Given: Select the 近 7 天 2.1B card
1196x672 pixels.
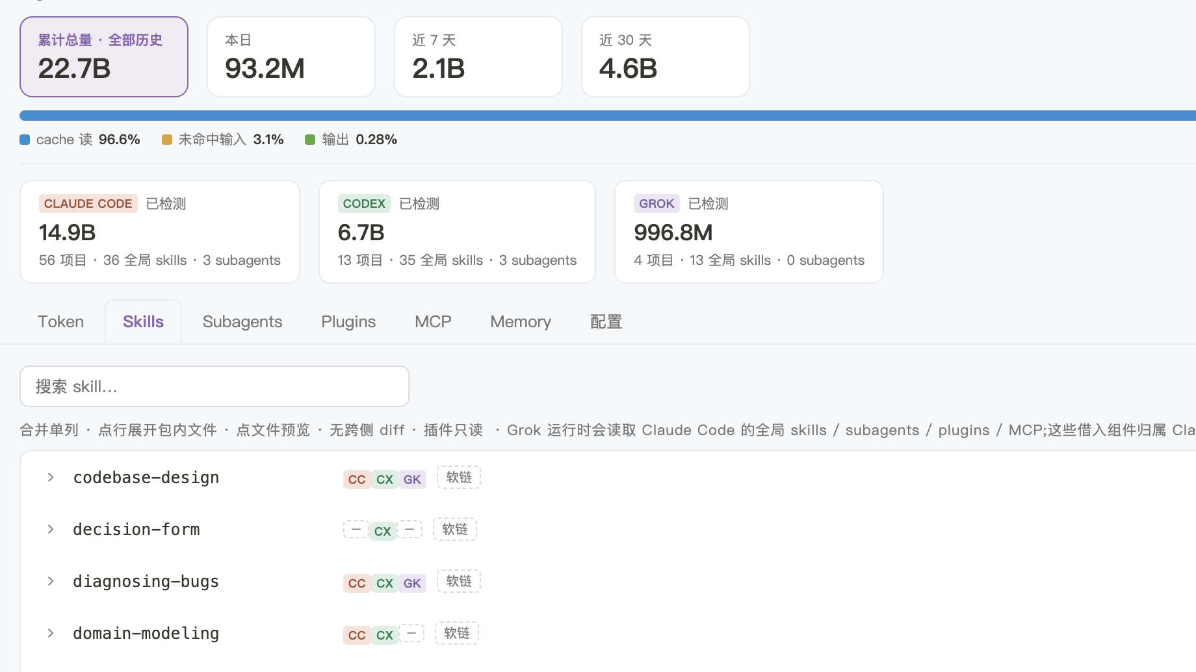Looking at the screenshot, I should 478,57.
